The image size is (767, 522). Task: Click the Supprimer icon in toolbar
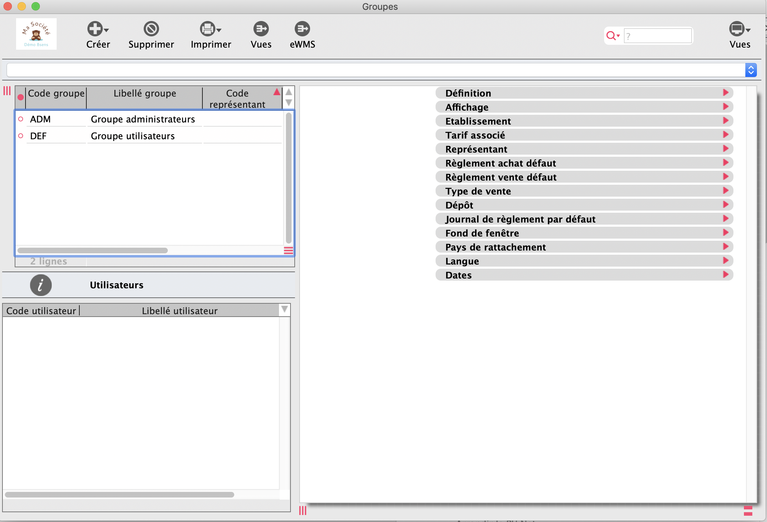click(x=151, y=29)
